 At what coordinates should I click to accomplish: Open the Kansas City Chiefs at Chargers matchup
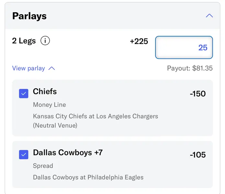click(96, 116)
